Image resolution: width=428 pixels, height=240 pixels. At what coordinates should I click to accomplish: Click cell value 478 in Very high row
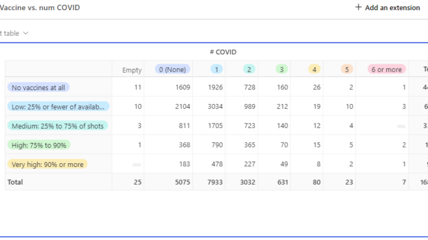[x=217, y=164]
